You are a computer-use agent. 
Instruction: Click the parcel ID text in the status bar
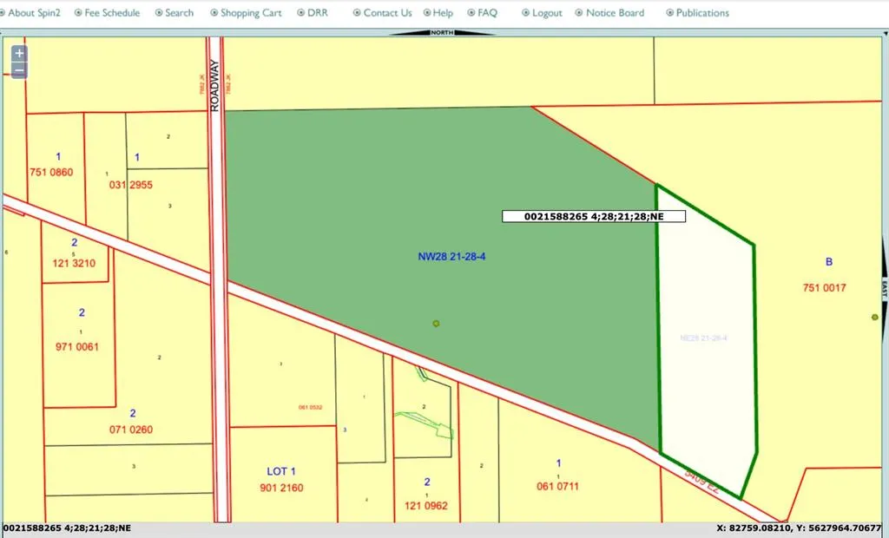point(67,528)
